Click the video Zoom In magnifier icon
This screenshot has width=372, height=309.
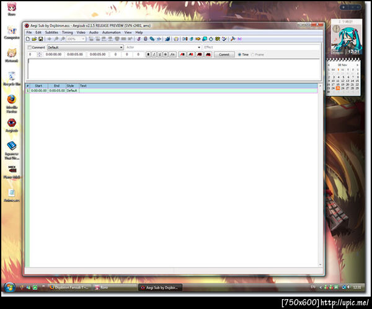click(x=56, y=39)
